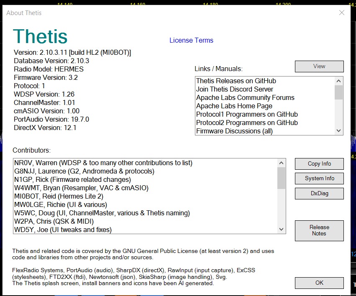Select Protocol1 Programmers on GitHub
356x296 pixels.
click(247, 115)
